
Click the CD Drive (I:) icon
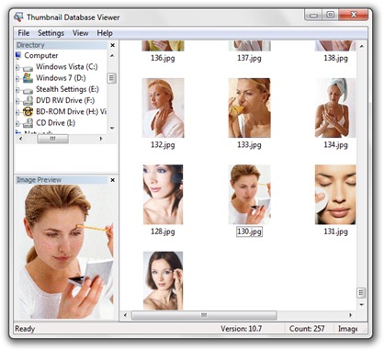28,123
